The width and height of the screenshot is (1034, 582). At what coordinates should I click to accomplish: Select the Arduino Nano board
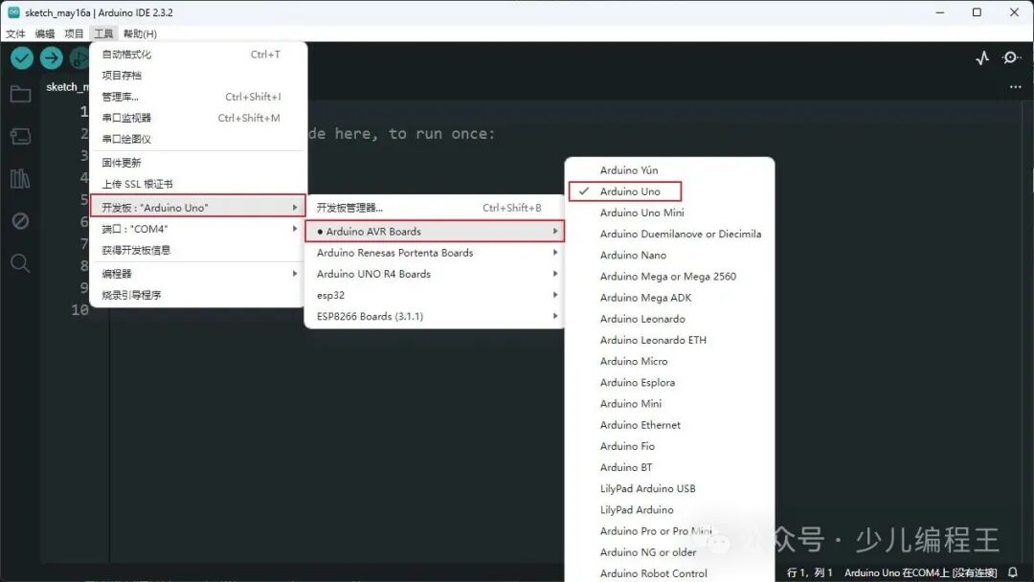tap(633, 255)
